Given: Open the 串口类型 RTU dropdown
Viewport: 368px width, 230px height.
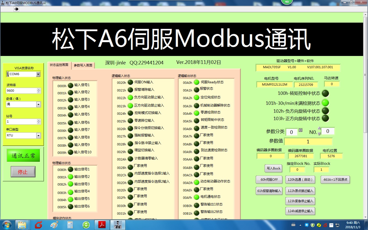Looking at the screenshot, I should click(38, 136).
